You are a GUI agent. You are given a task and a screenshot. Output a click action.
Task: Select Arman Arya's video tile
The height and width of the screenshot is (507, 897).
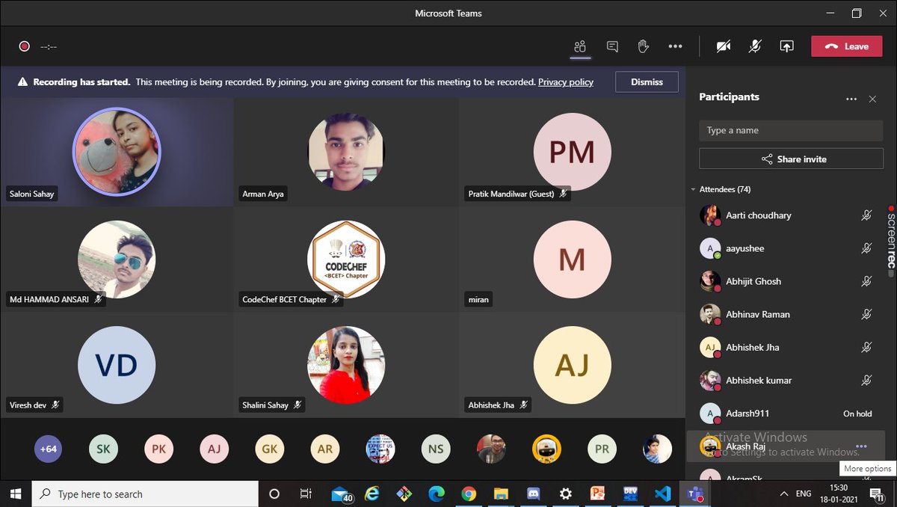coord(346,152)
